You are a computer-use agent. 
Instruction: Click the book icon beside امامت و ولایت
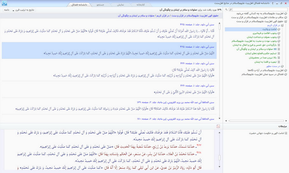click(x=279, y=29)
